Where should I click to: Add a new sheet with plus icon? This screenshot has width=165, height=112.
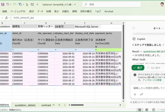coord(59,105)
